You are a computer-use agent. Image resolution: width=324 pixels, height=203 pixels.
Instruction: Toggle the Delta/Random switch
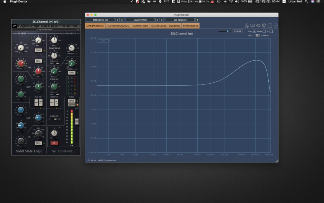pyautogui.click(x=258, y=35)
